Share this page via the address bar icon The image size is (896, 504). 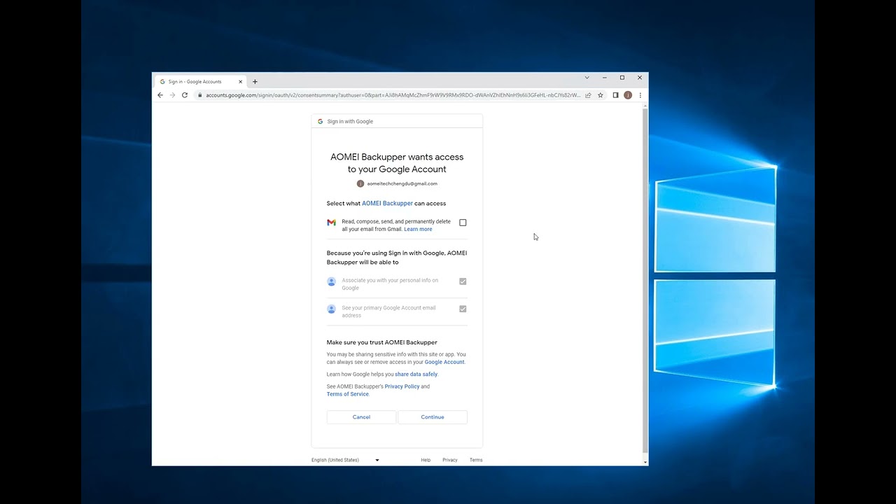(588, 95)
